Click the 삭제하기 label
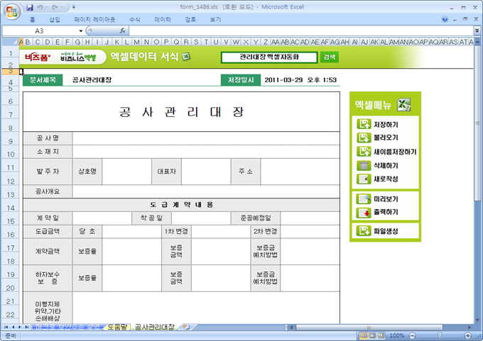Viewport: 483px width, 341px height. (386, 166)
